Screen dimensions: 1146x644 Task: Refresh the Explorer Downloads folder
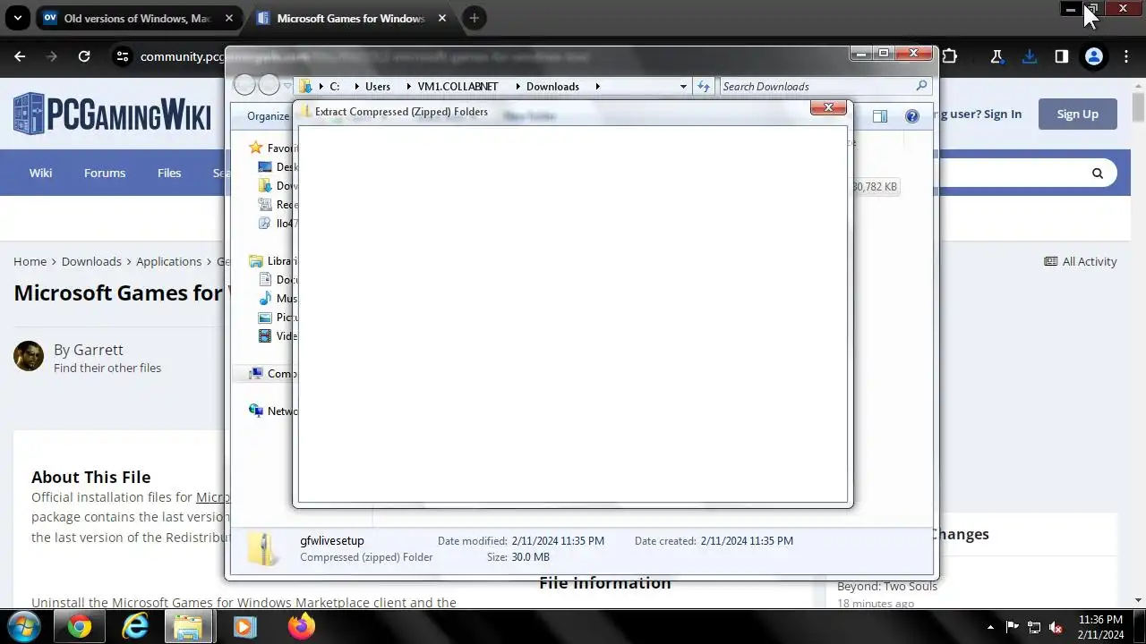(704, 86)
